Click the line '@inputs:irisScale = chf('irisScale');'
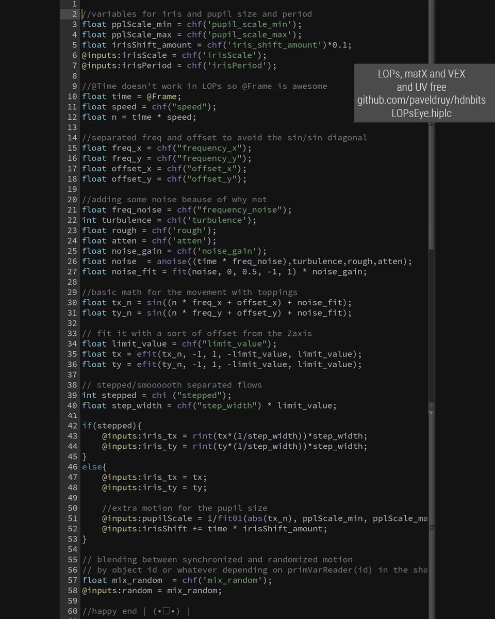Viewport: 495px width, 619px height. (174, 55)
